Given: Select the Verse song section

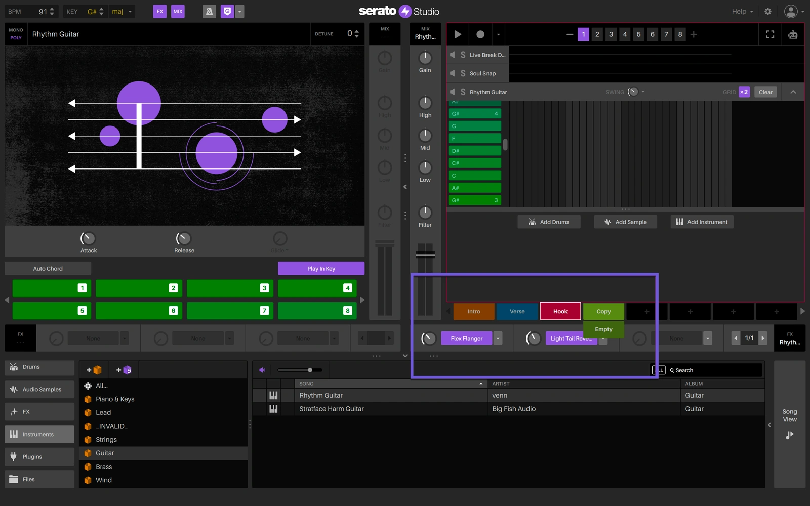Looking at the screenshot, I should click(x=517, y=311).
